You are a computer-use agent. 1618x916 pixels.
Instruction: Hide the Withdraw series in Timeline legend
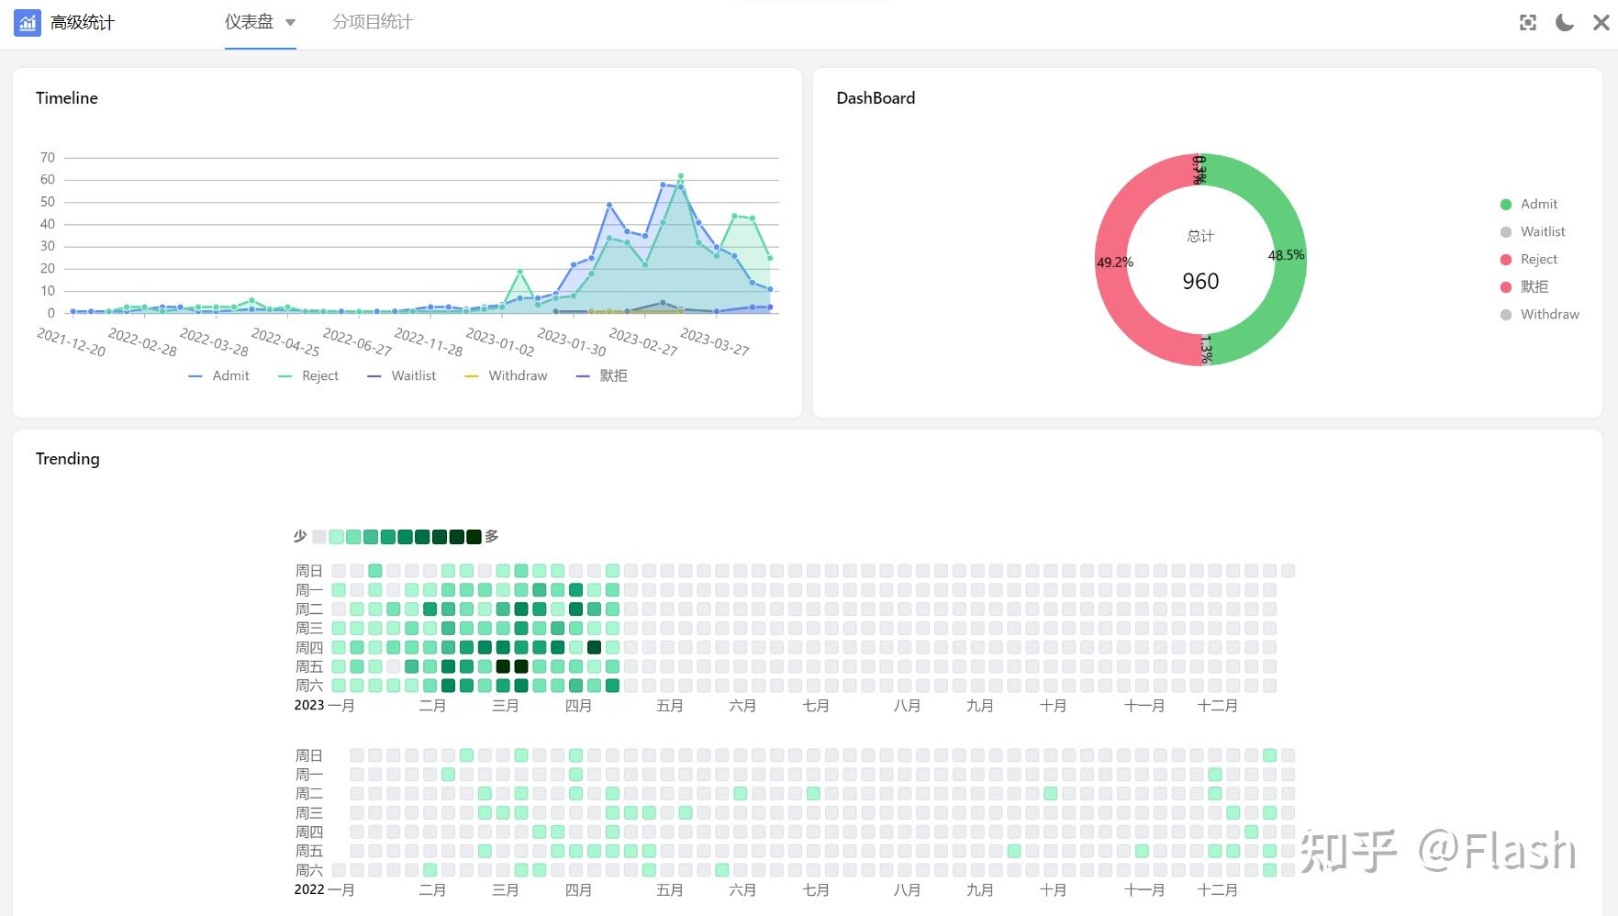tap(506, 375)
